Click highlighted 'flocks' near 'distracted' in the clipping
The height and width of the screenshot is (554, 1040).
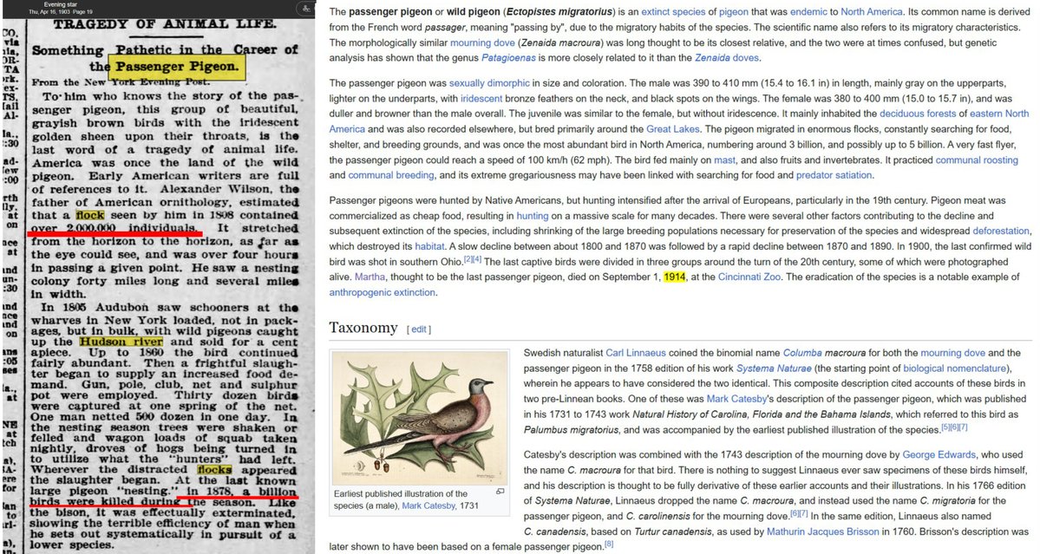coord(214,470)
